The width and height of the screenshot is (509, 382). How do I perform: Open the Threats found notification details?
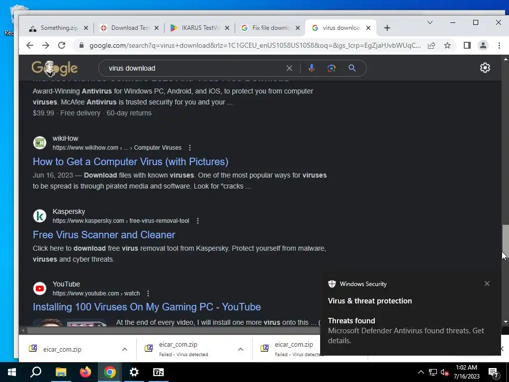point(406,331)
